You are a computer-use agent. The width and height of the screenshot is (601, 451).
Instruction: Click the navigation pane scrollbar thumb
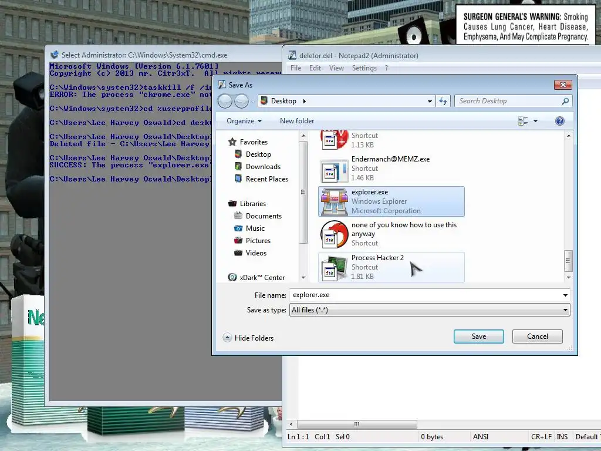[x=303, y=192]
